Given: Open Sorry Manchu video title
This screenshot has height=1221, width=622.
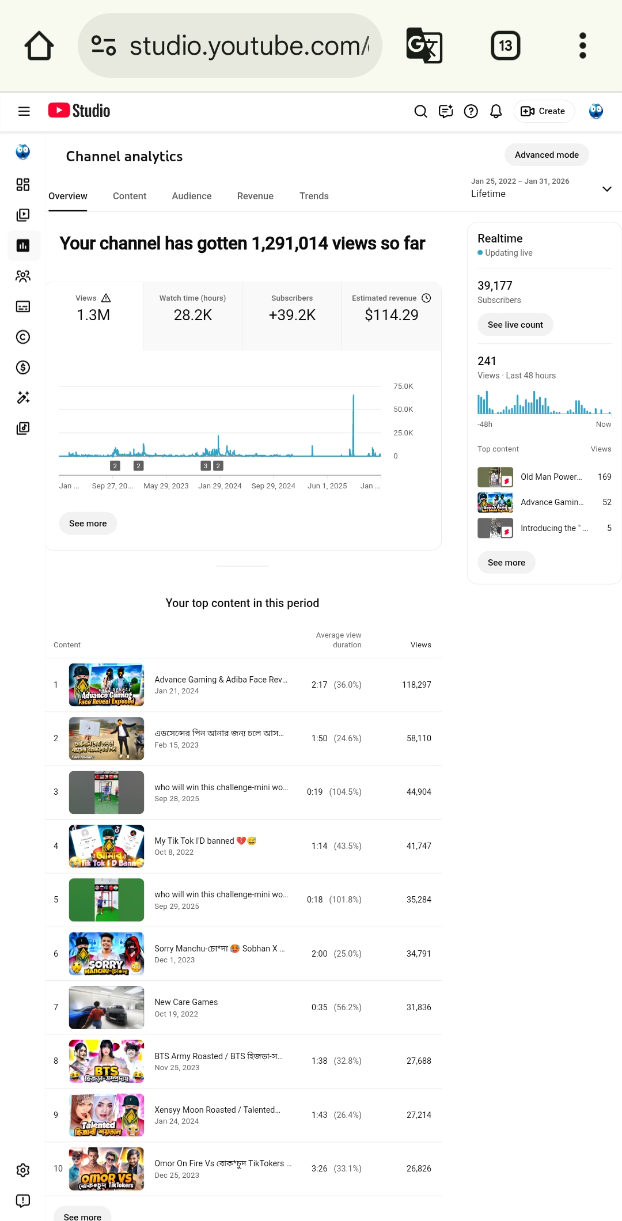Looking at the screenshot, I should click(219, 949).
